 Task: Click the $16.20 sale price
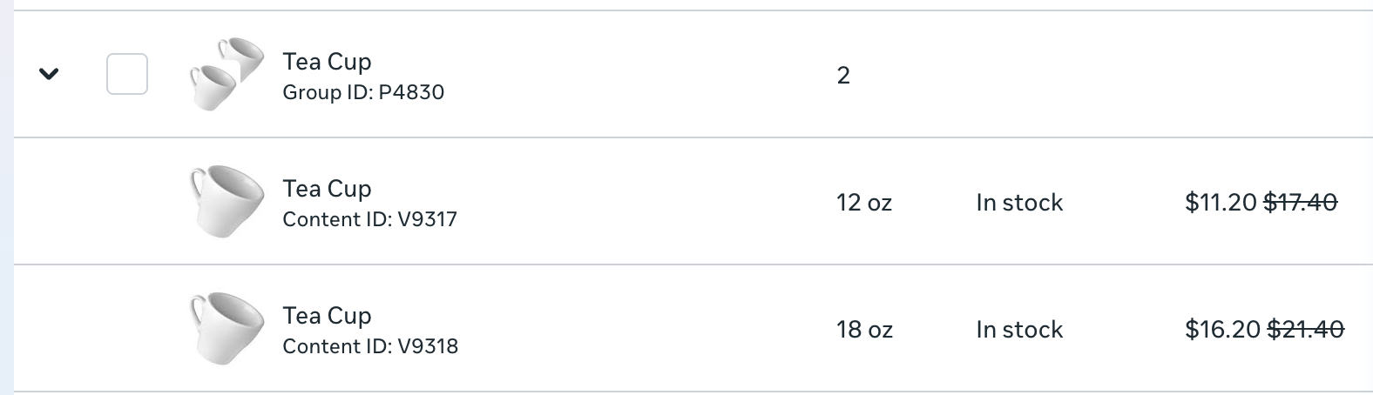tap(1221, 330)
